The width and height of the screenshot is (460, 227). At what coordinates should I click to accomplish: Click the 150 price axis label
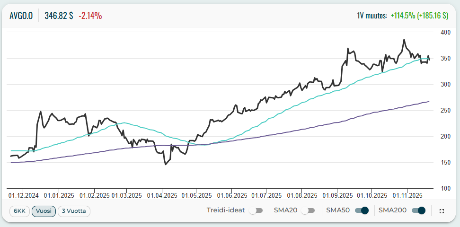pyautogui.click(x=445, y=163)
